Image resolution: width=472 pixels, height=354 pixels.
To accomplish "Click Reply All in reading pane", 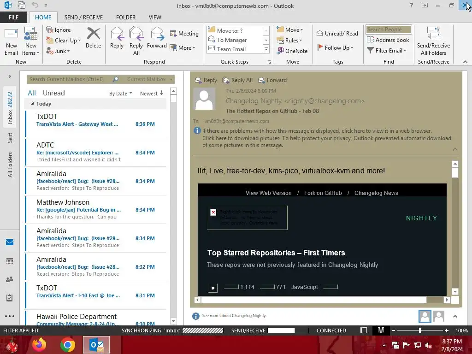I will (x=237, y=80).
